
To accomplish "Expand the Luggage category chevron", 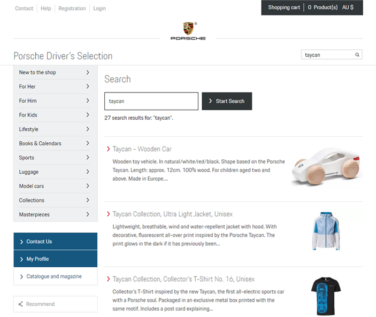I will click(x=88, y=172).
